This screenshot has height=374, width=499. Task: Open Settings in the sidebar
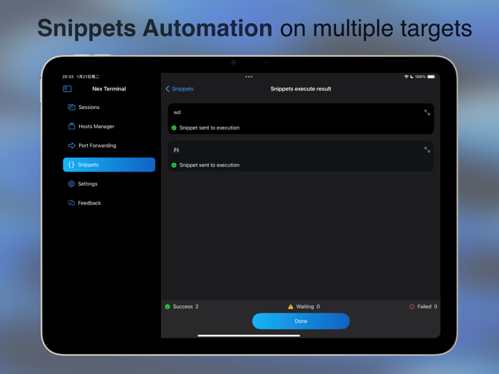(x=109, y=184)
